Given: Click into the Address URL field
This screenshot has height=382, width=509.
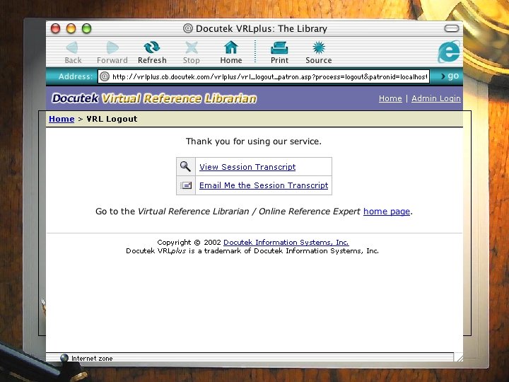Looking at the screenshot, I should click(x=264, y=76).
